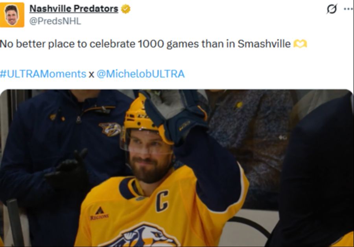
Task: Select the gold checkmark to view verification info
Action: (x=125, y=8)
